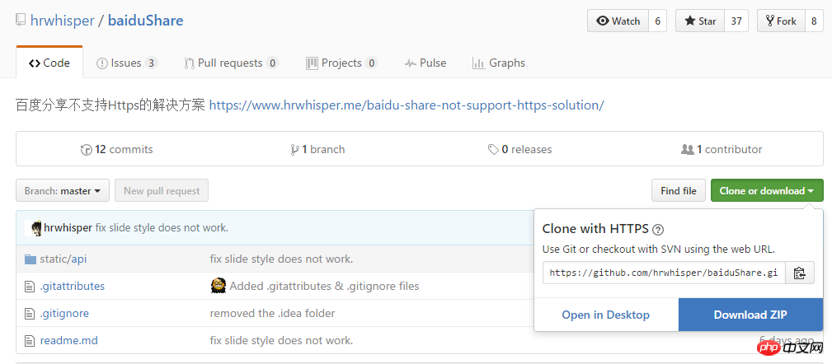Click the Download ZIP button
The height and width of the screenshot is (364, 832).
[750, 315]
